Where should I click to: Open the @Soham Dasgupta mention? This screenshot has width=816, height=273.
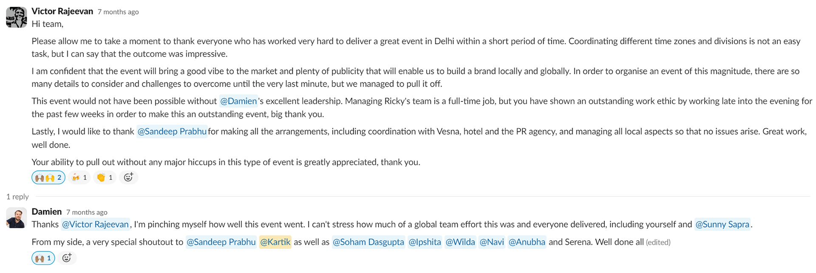368,242
